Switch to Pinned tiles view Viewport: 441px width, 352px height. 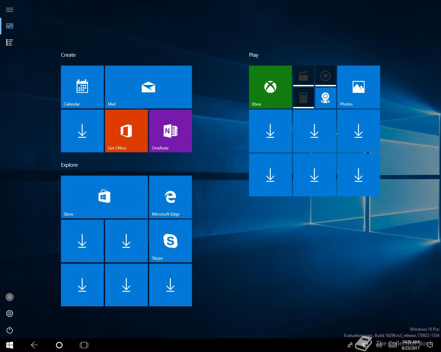pyautogui.click(x=10, y=26)
